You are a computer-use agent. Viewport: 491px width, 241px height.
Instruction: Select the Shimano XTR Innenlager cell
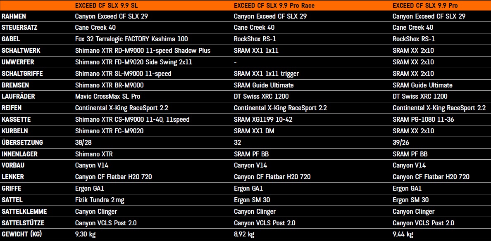(x=94, y=154)
